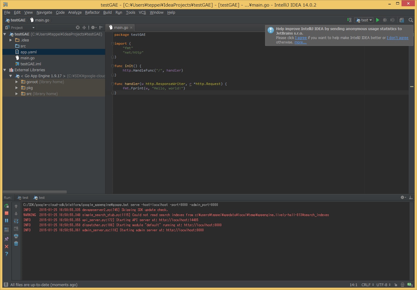Change CRLF line separator
The width and height of the screenshot is (417, 290).
(x=368, y=285)
